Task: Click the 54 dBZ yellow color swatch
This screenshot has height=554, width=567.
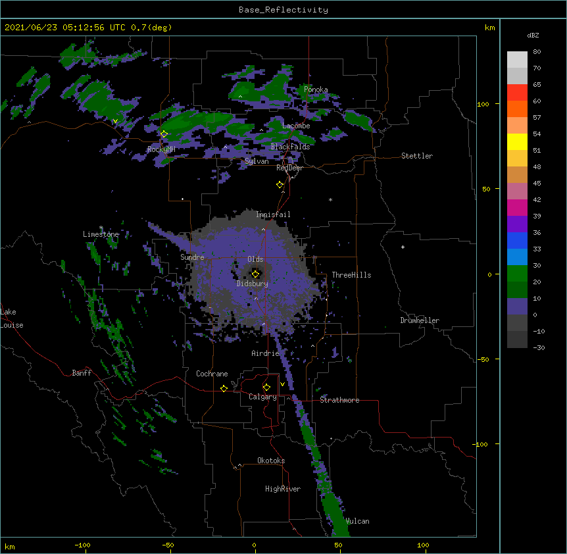Action: coord(517,141)
